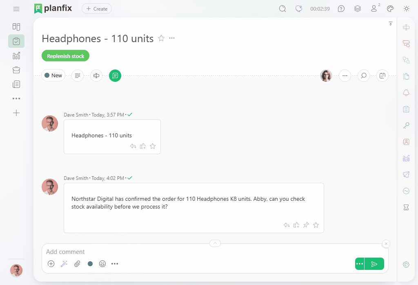Switch to the task description tab

point(78,76)
